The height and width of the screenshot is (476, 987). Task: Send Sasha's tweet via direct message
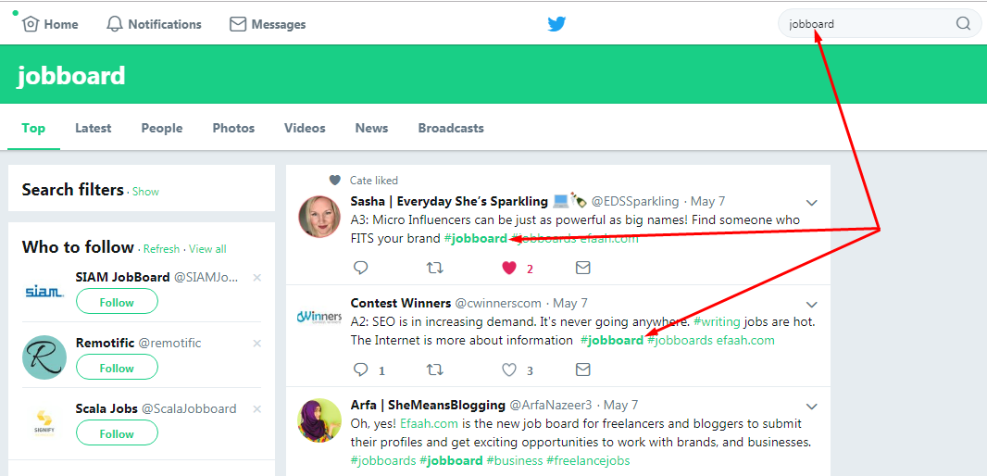coord(582,269)
